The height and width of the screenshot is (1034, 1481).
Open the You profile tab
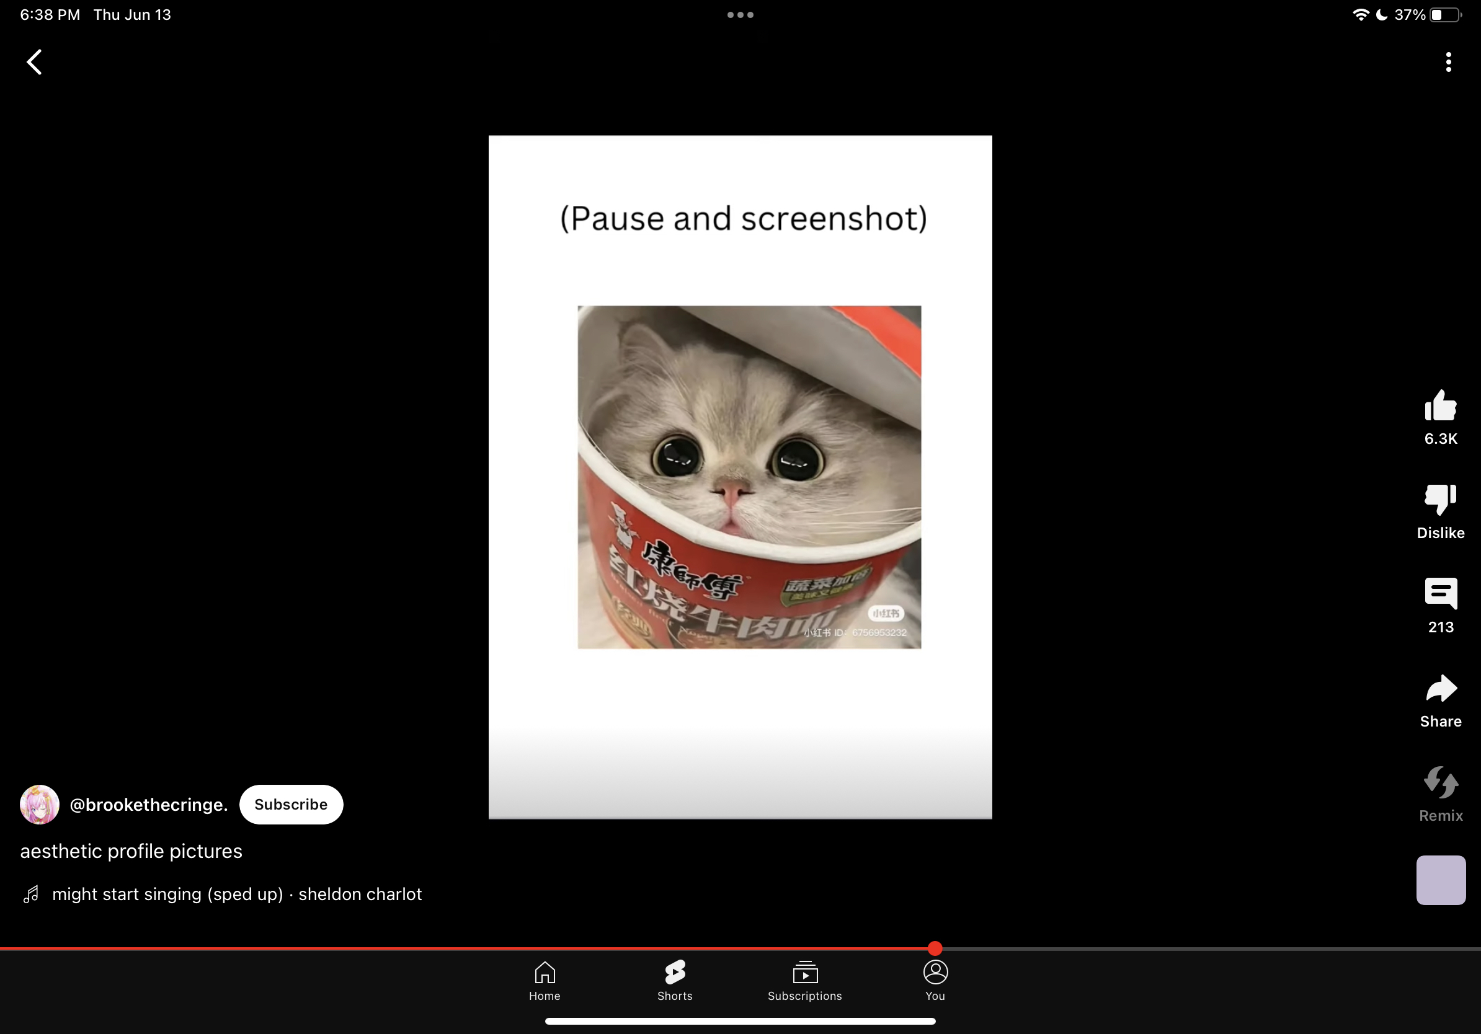pos(935,981)
